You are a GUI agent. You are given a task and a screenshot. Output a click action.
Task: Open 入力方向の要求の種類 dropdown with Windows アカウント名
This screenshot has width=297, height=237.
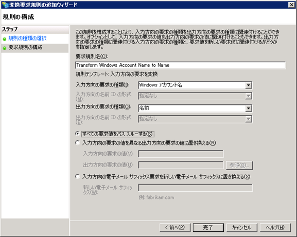pos(195,85)
